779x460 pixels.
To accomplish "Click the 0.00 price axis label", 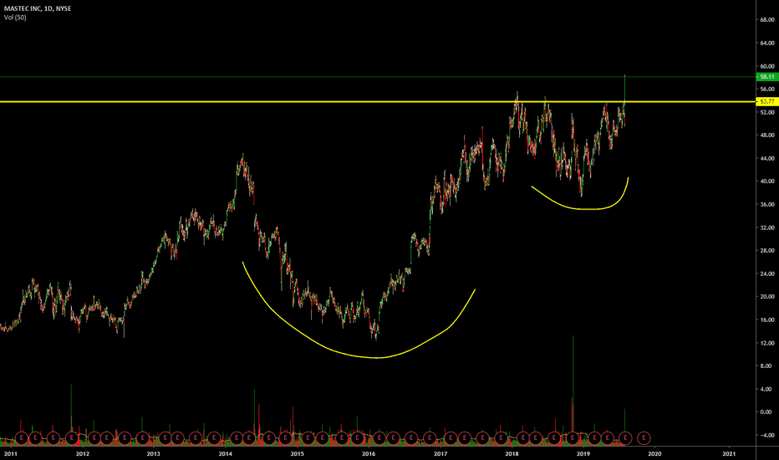I will coord(766,412).
